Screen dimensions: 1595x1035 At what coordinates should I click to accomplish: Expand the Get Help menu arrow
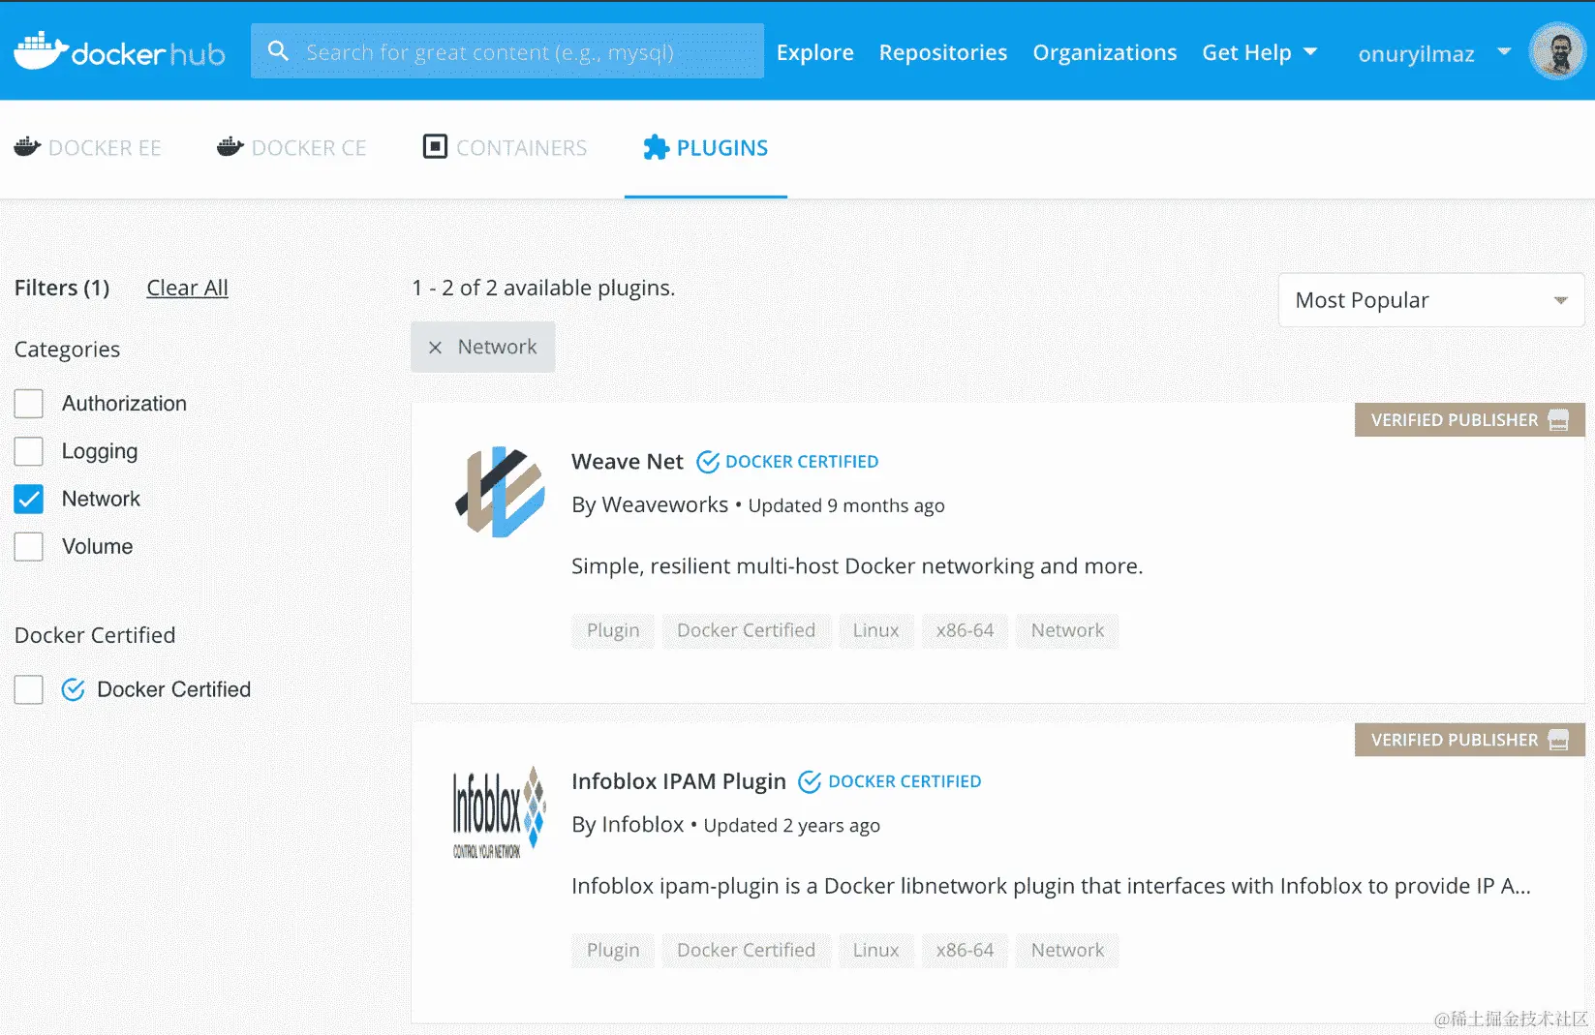click(x=1310, y=51)
